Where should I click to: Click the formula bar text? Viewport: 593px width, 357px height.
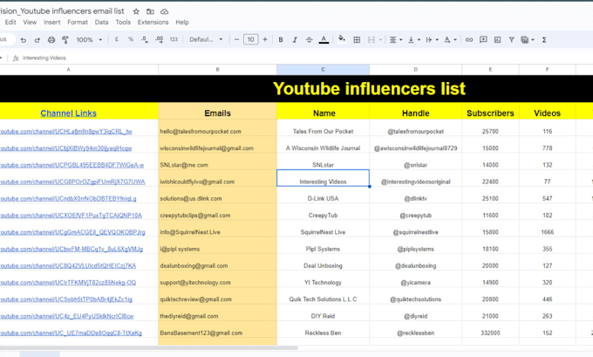point(44,58)
